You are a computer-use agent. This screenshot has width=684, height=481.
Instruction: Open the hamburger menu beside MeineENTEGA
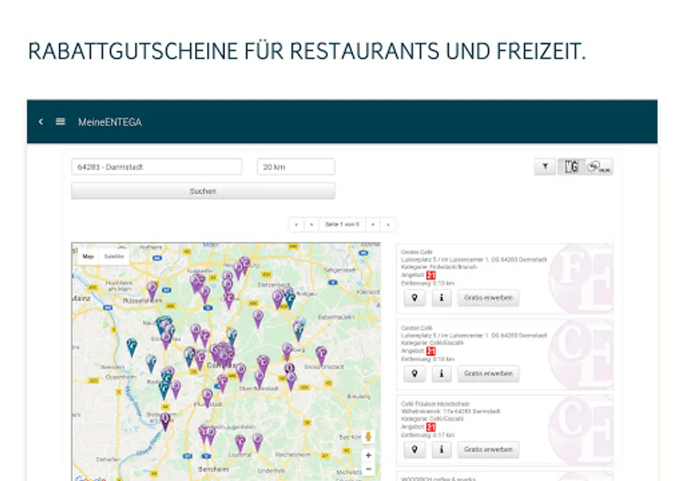(x=60, y=122)
